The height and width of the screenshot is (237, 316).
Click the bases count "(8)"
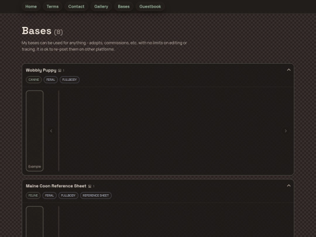tap(59, 32)
